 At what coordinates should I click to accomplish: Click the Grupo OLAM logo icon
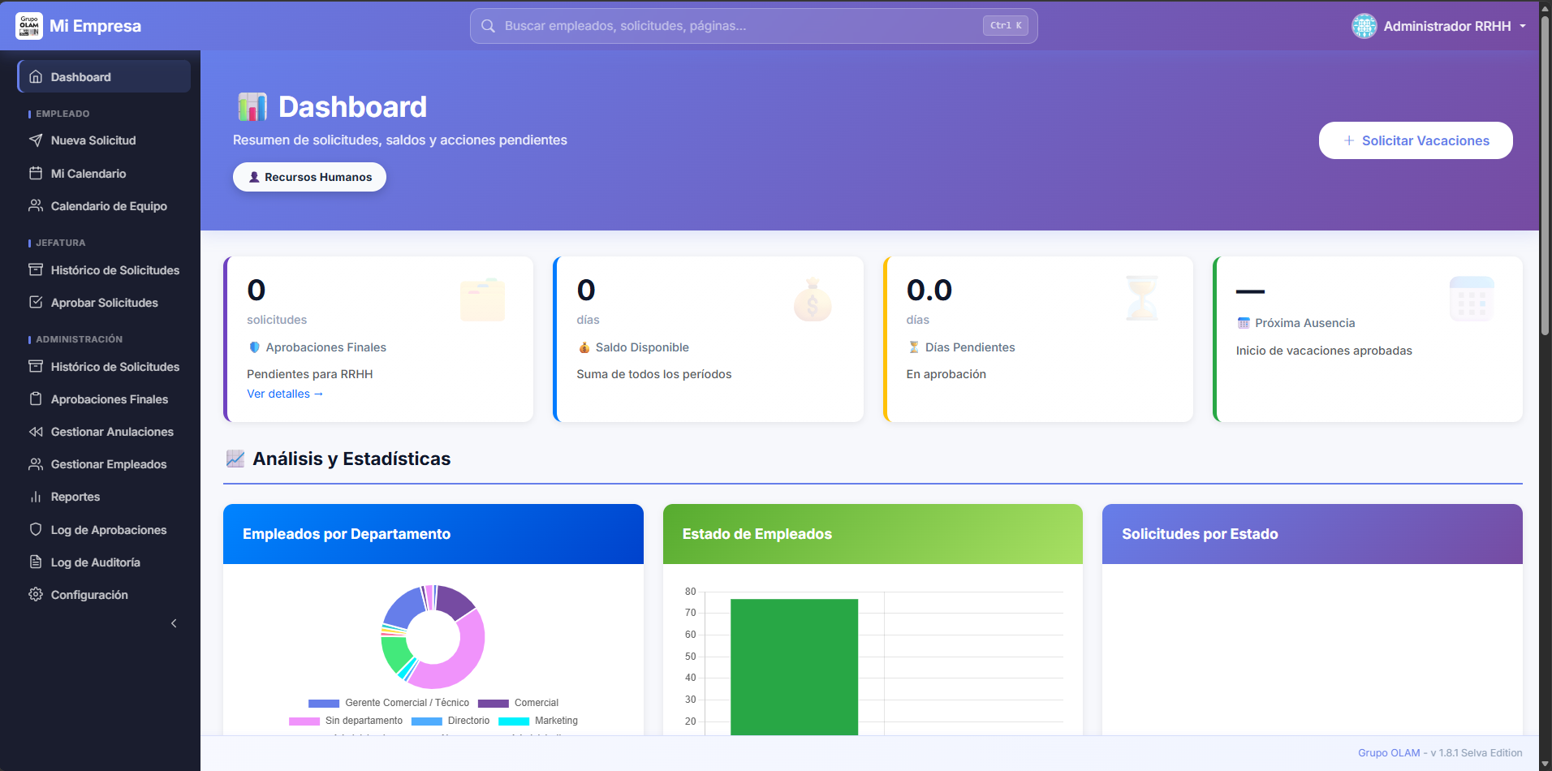click(29, 26)
